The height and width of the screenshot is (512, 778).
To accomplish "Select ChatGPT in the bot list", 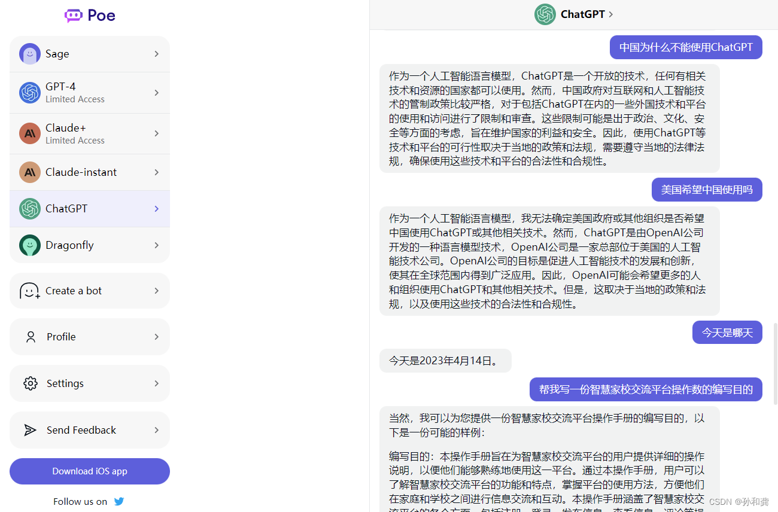I will 90,209.
